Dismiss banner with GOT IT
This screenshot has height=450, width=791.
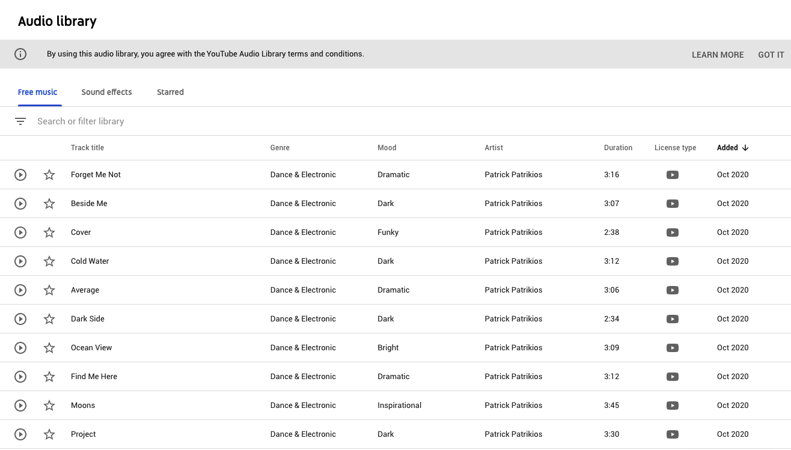771,55
